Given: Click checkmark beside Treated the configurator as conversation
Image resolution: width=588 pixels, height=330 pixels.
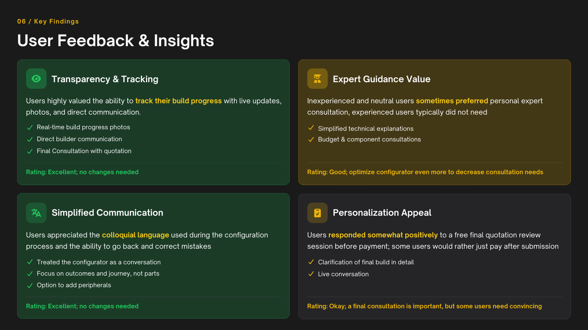Looking at the screenshot, I should pos(30,262).
